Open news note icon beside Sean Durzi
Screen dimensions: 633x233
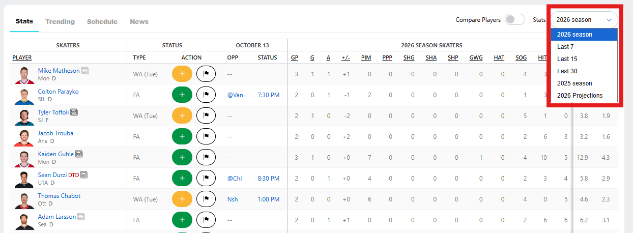coord(84,175)
